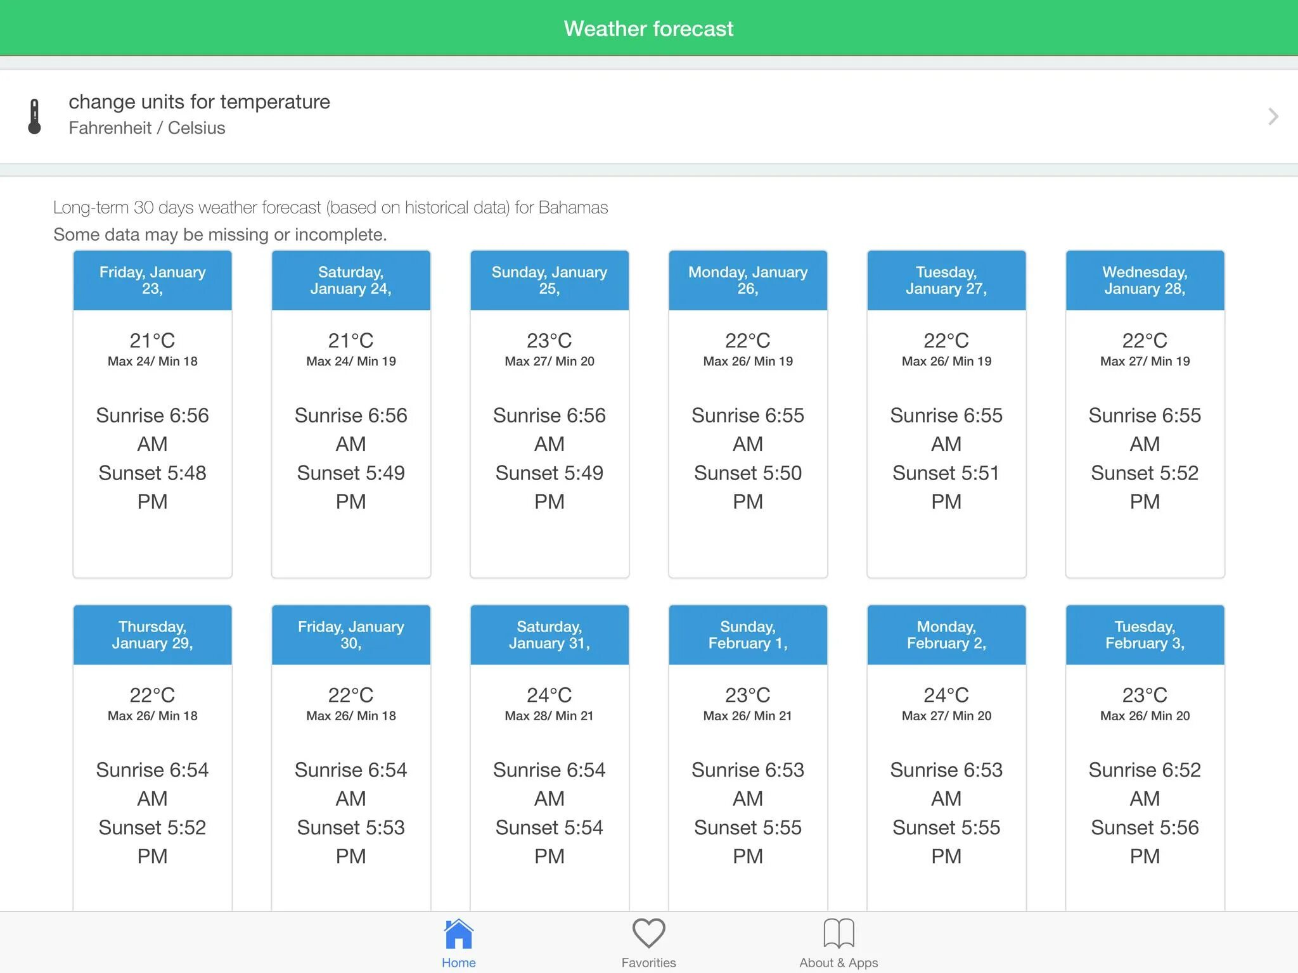Viewport: 1298px width, 973px height.
Task: Select the Sunday, January 25 card header
Action: [x=549, y=280]
